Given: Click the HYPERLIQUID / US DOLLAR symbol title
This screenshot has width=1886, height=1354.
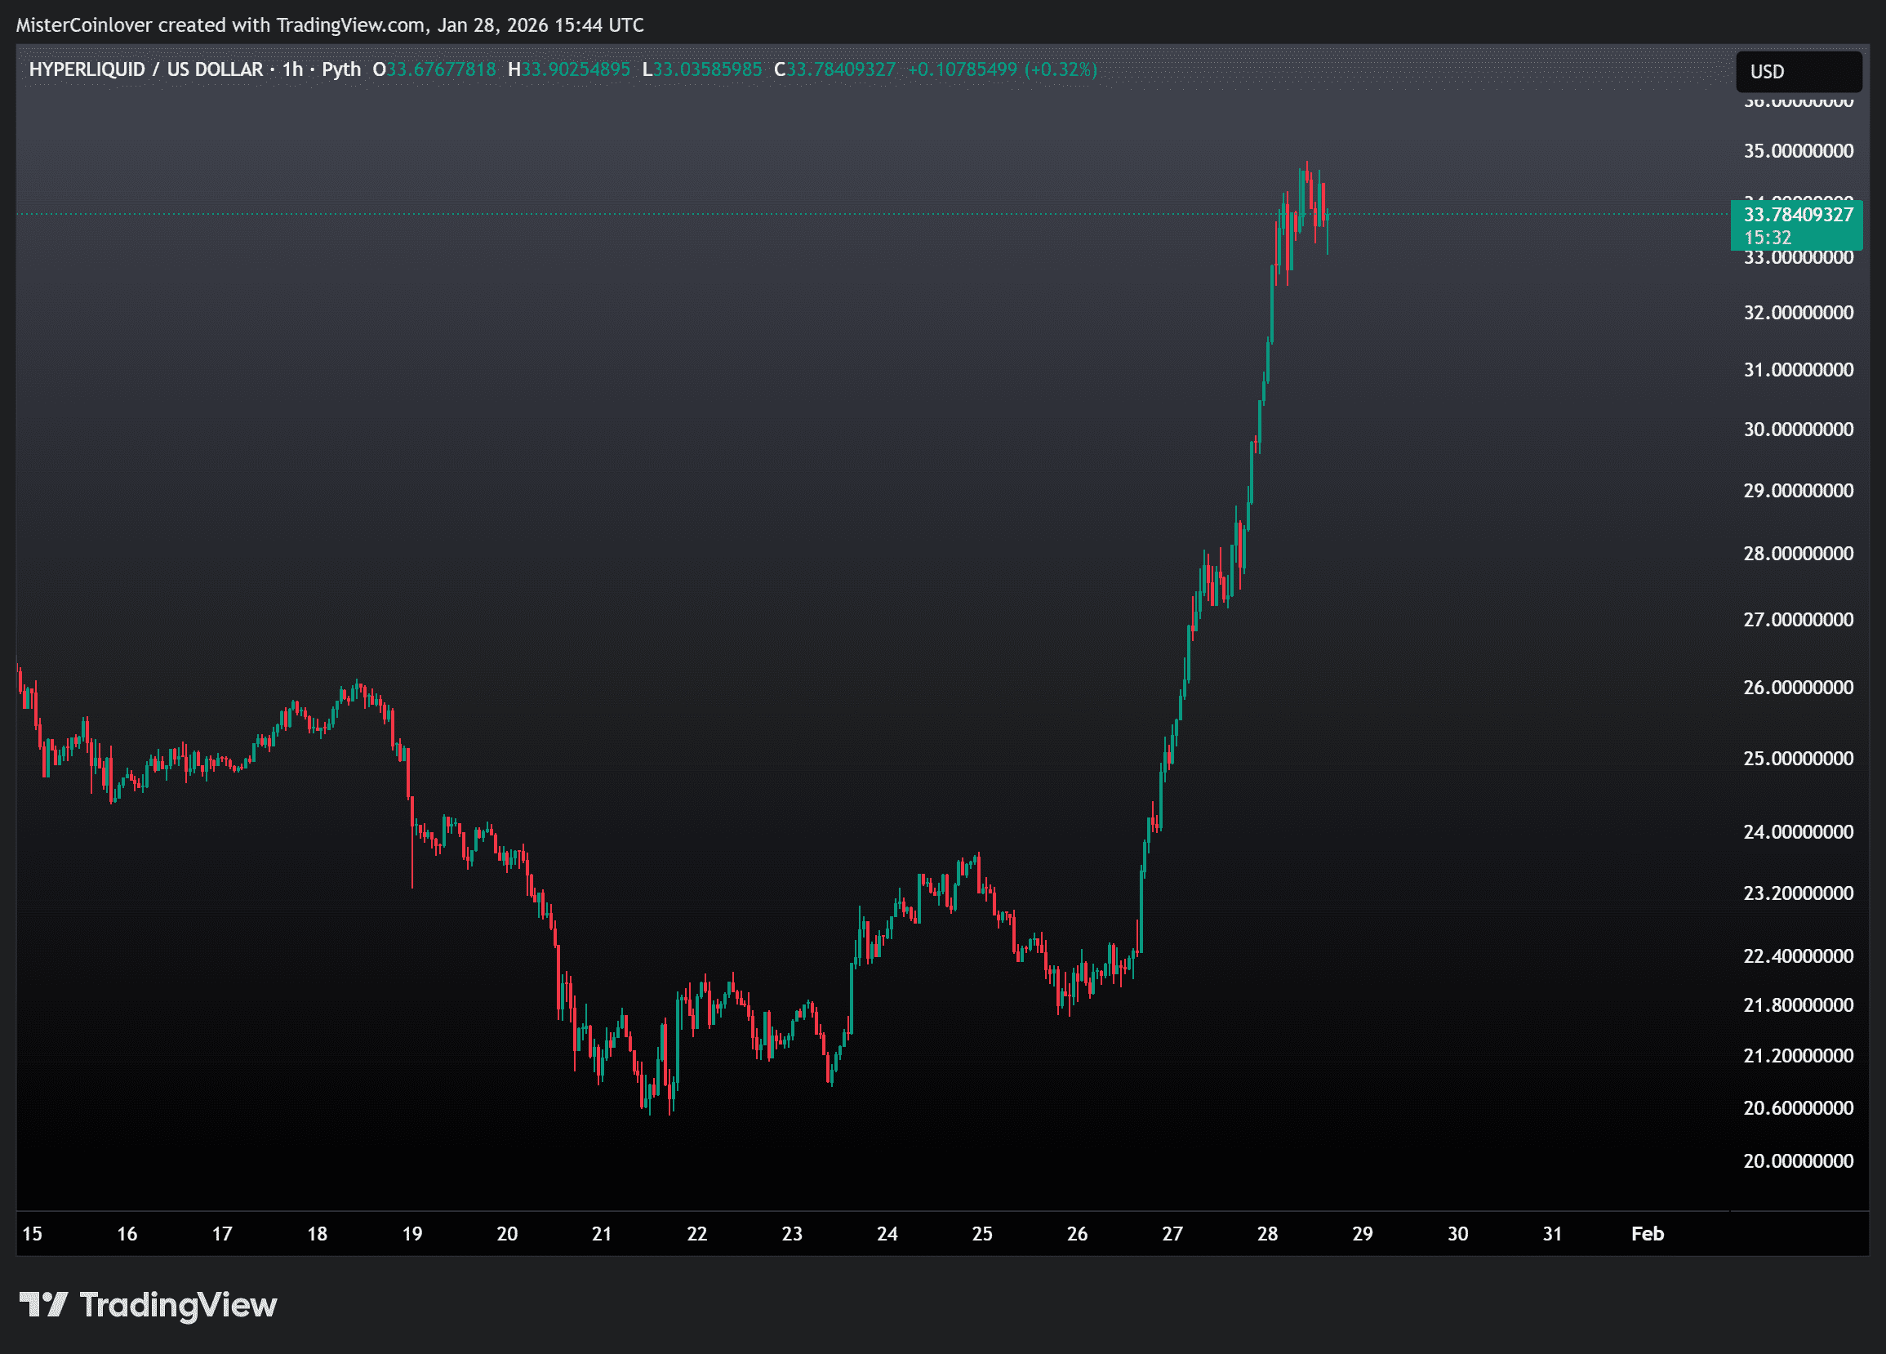Looking at the screenshot, I should point(145,69).
